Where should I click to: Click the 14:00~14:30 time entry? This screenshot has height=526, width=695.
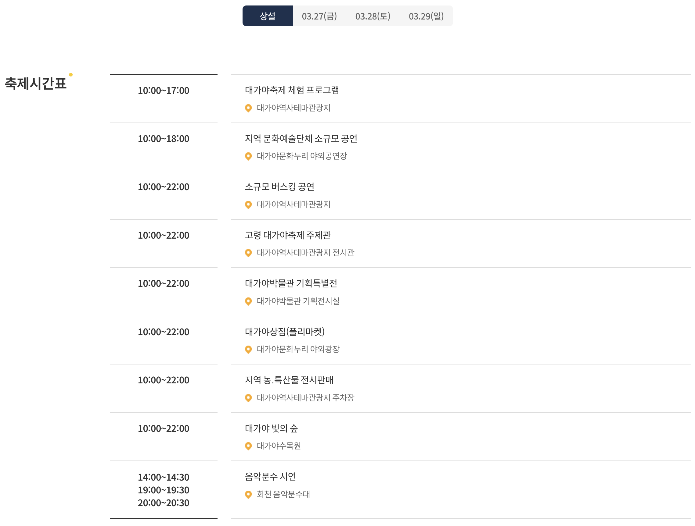tap(164, 477)
